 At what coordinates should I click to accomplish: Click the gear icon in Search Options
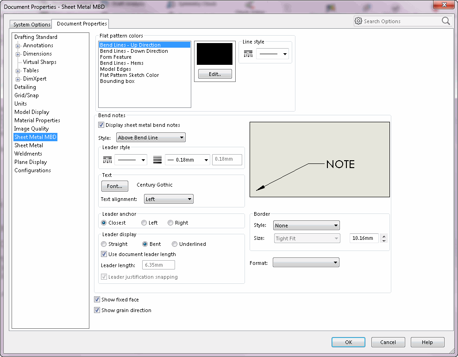point(358,21)
